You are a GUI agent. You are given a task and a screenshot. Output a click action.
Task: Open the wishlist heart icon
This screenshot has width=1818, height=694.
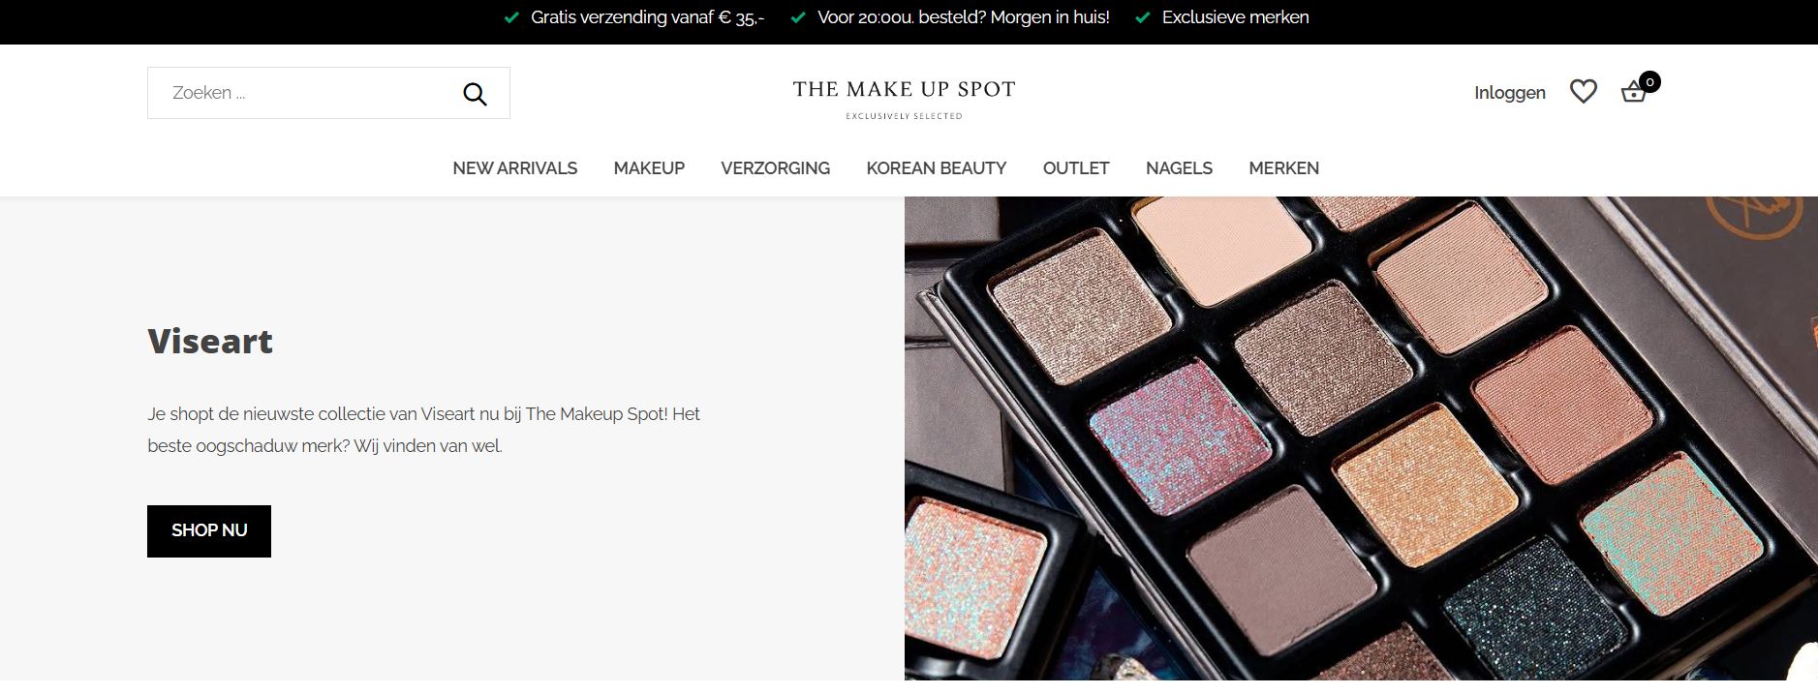click(x=1583, y=92)
